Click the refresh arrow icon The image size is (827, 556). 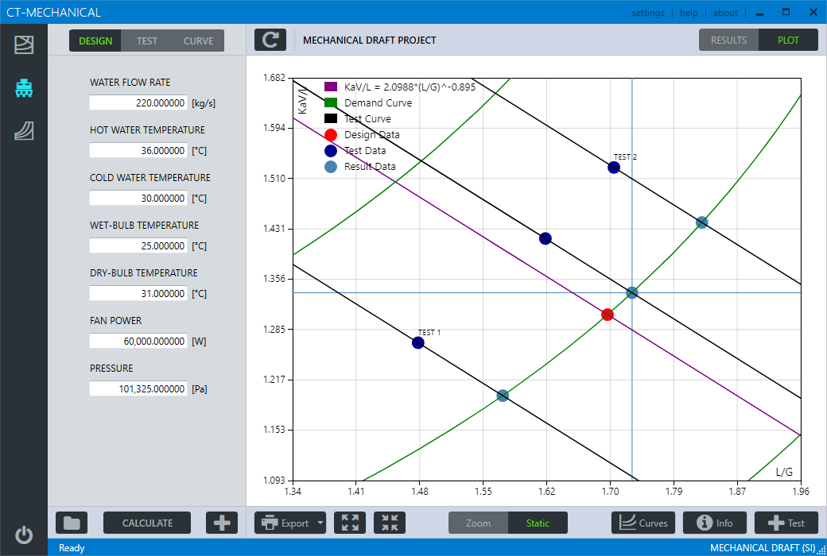pyautogui.click(x=270, y=40)
